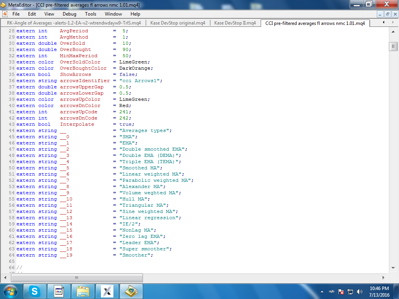Click the MetaEditor title bar app icon
The width and height of the screenshot is (399, 299).
(3, 5)
